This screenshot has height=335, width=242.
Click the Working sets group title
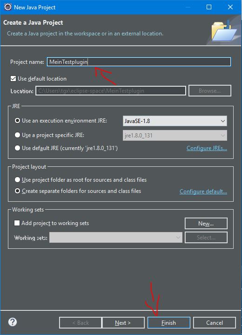pos(28,210)
